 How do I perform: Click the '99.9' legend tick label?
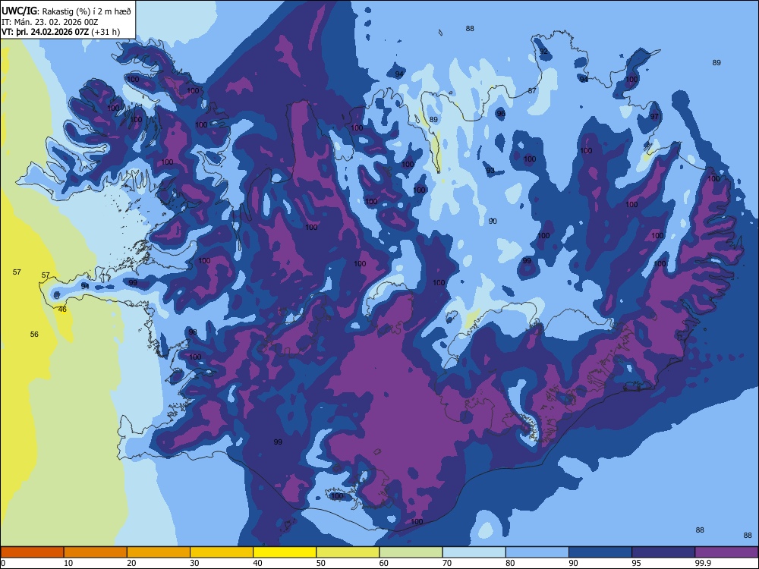tap(703, 563)
